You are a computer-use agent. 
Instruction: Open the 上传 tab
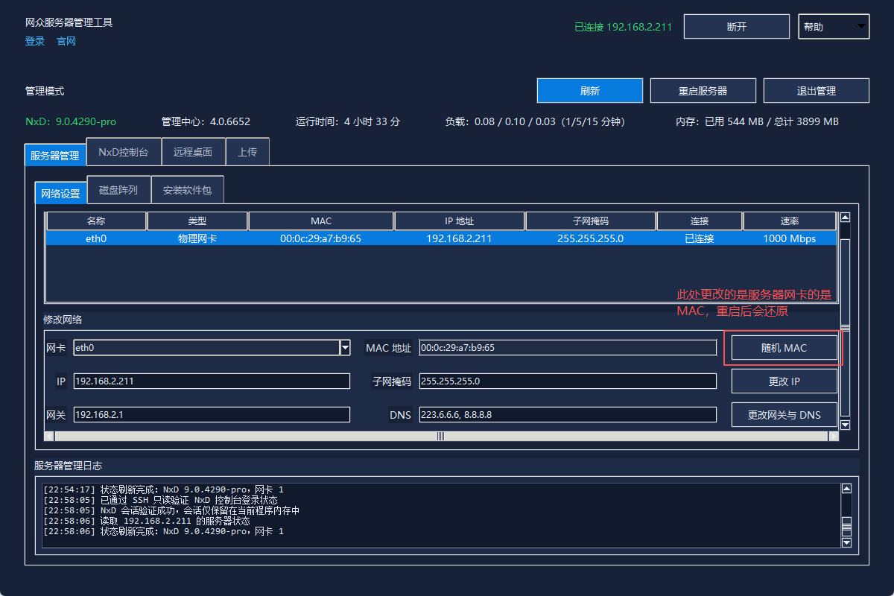[247, 151]
